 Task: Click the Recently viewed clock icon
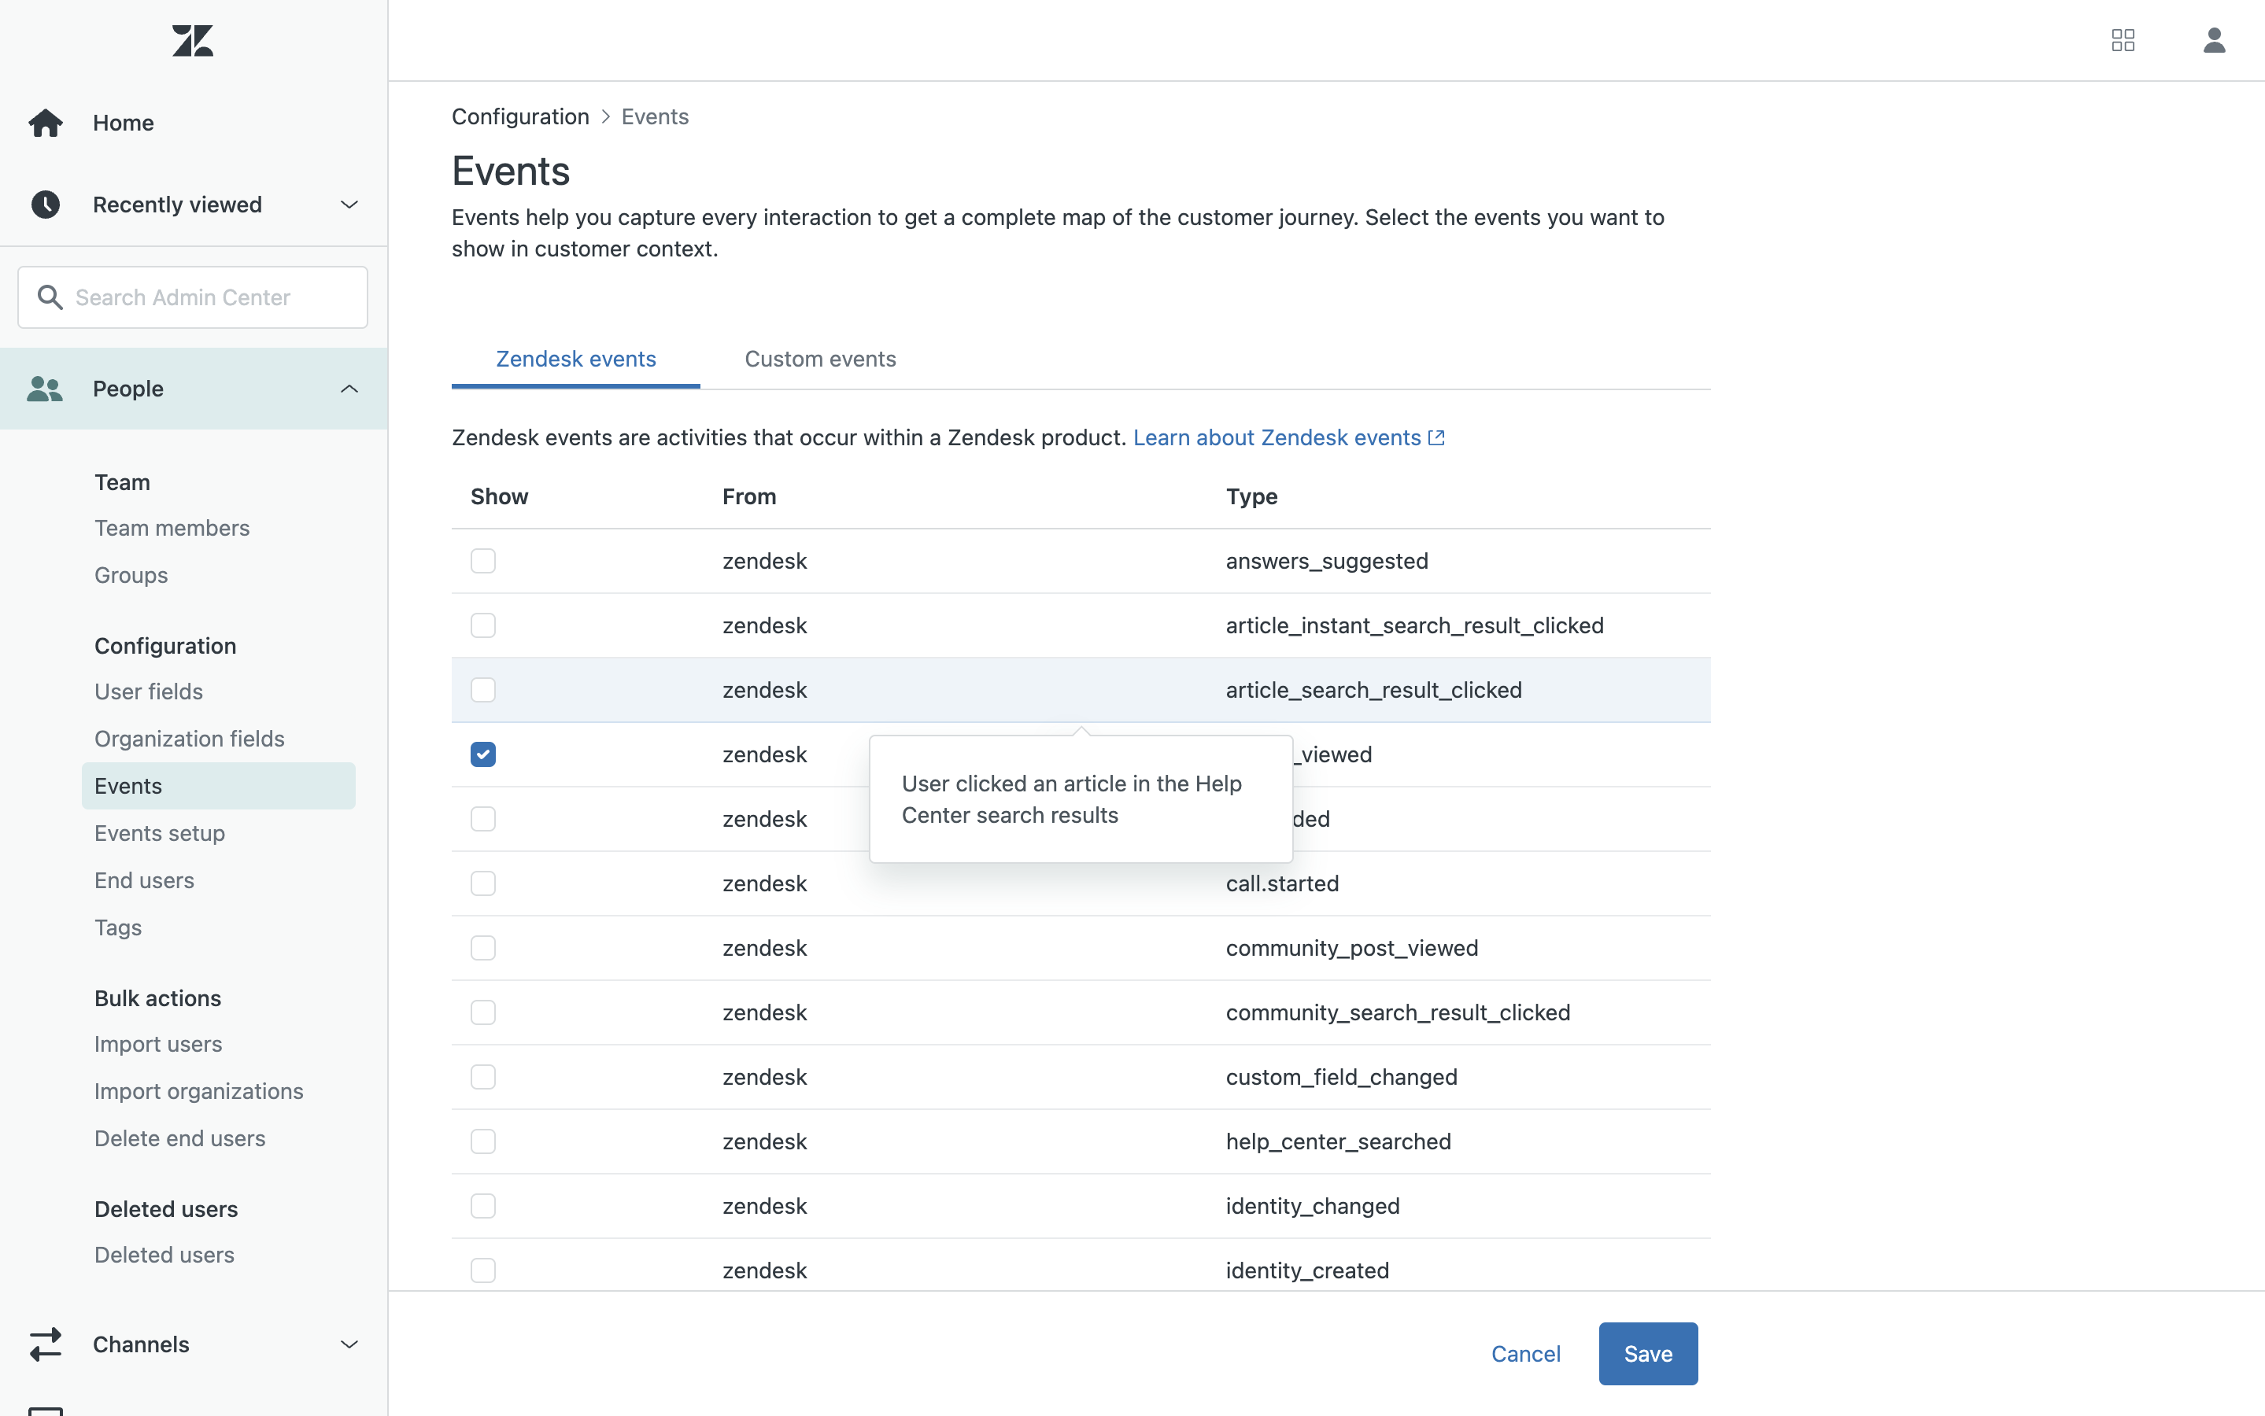pyautogui.click(x=45, y=205)
